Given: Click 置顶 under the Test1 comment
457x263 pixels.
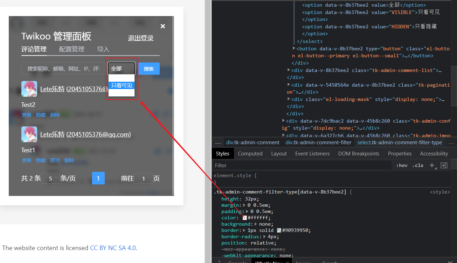Looking at the screenshot, I should 55,160.
